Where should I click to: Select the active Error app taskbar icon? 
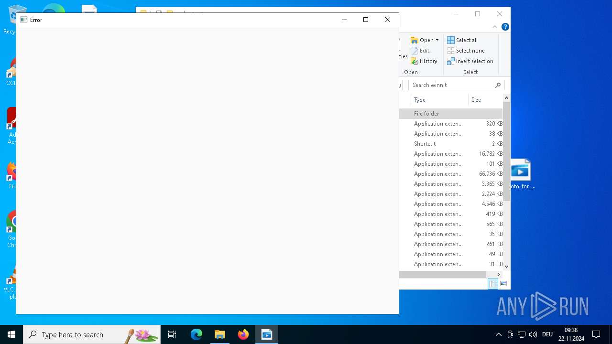tap(267, 334)
